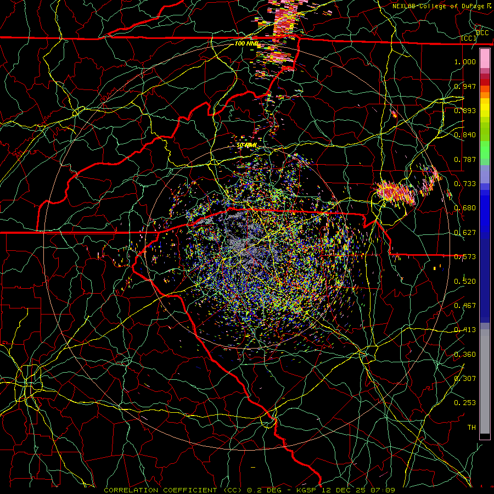Select the 1.000 legend value
This screenshot has width=494, height=494.
click(x=465, y=61)
